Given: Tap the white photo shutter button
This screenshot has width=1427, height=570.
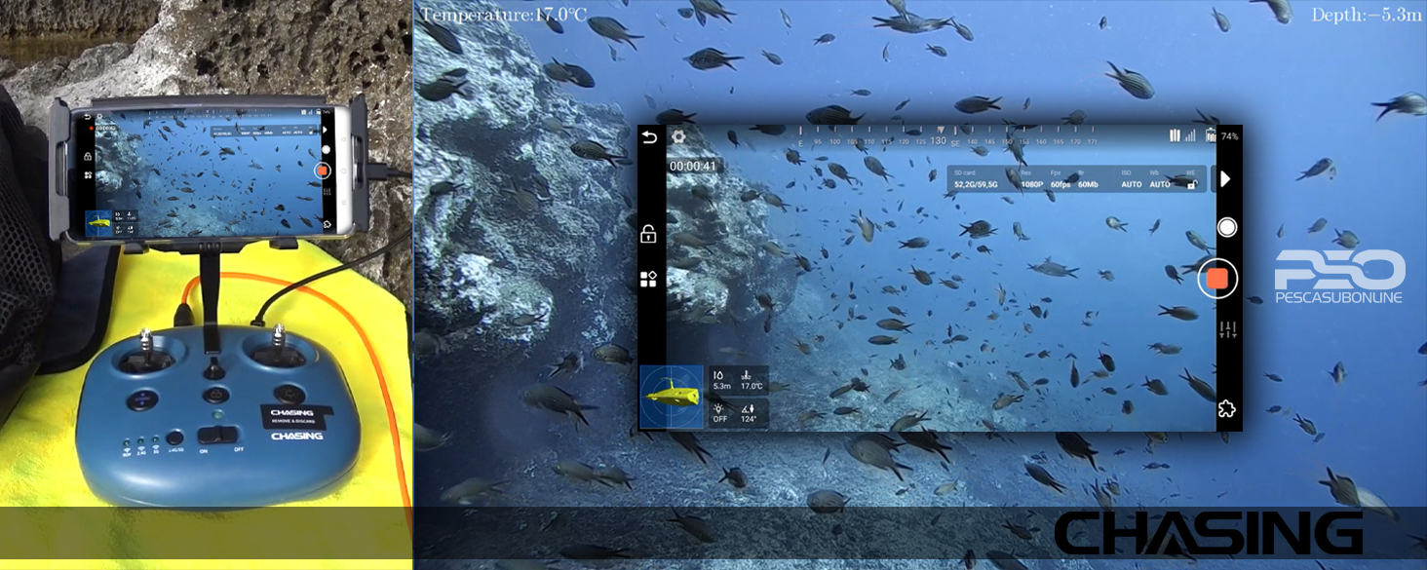Looking at the screenshot, I should pyautogui.click(x=1227, y=228).
